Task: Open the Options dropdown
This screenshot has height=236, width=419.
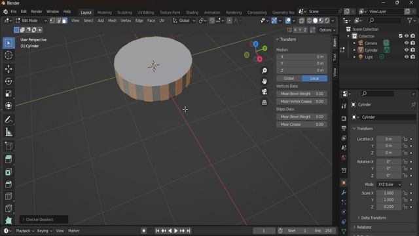Action: click(327, 30)
